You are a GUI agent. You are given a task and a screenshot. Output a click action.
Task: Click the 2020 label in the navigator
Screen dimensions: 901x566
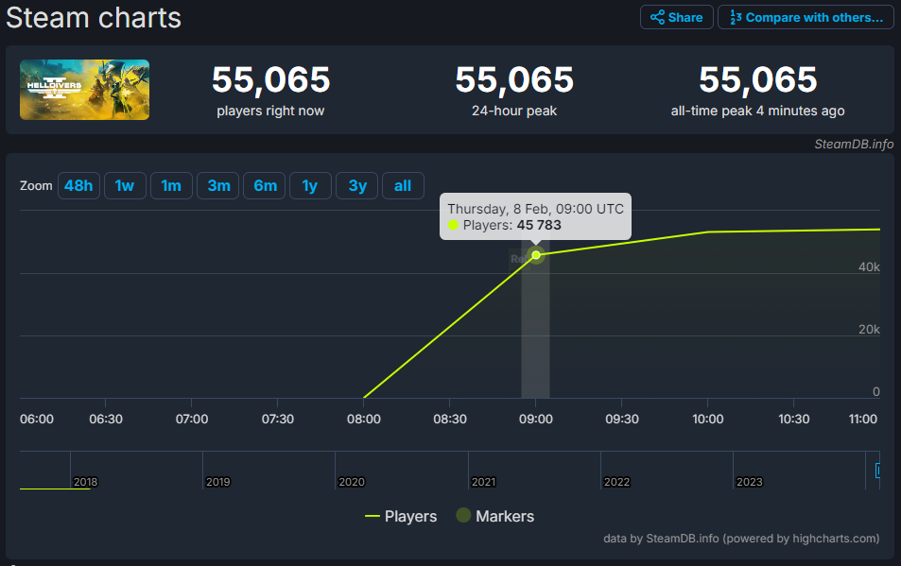pos(352,482)
